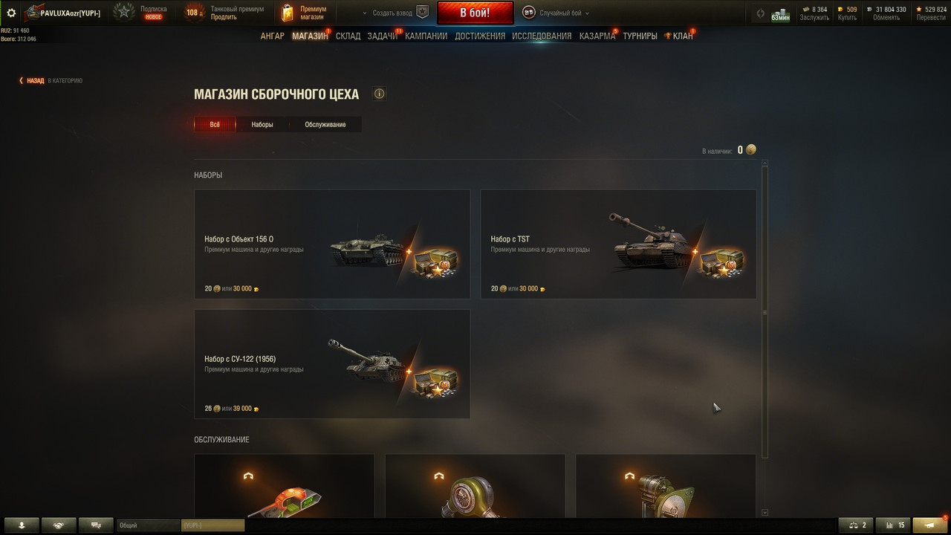Open the contacts handshake icon

[x=58, y=525]
